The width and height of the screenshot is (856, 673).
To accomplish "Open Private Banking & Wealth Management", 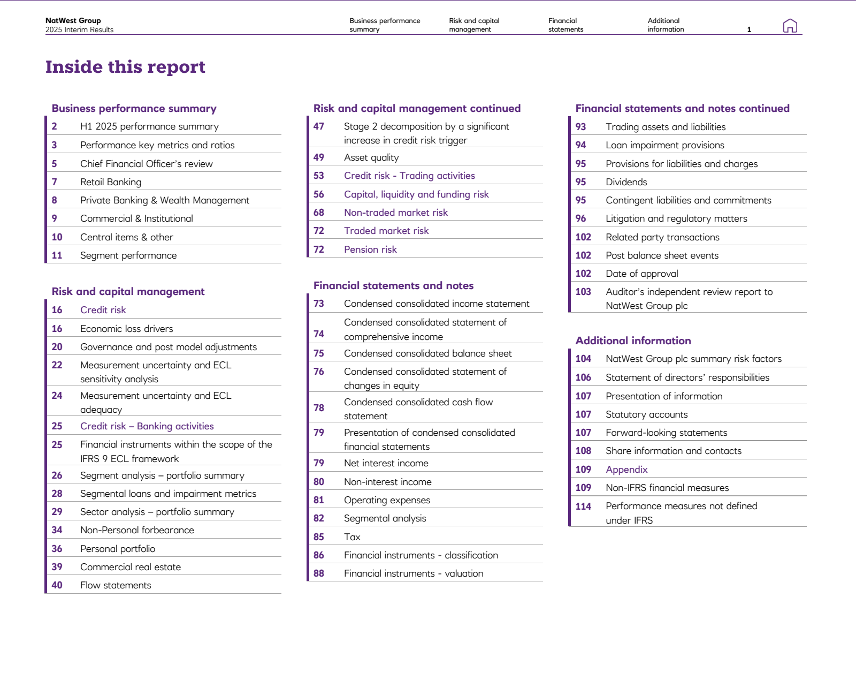I will [x=165, y=200].
